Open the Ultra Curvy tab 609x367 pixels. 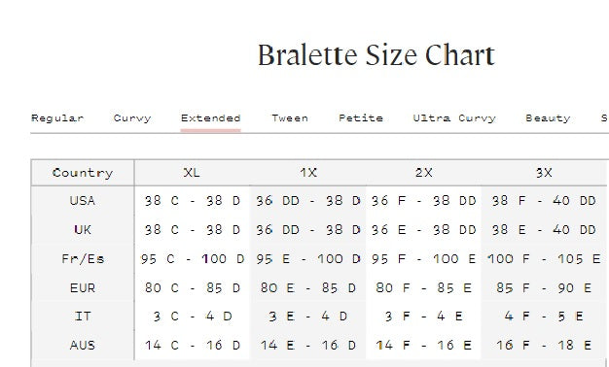pos(454,118)
